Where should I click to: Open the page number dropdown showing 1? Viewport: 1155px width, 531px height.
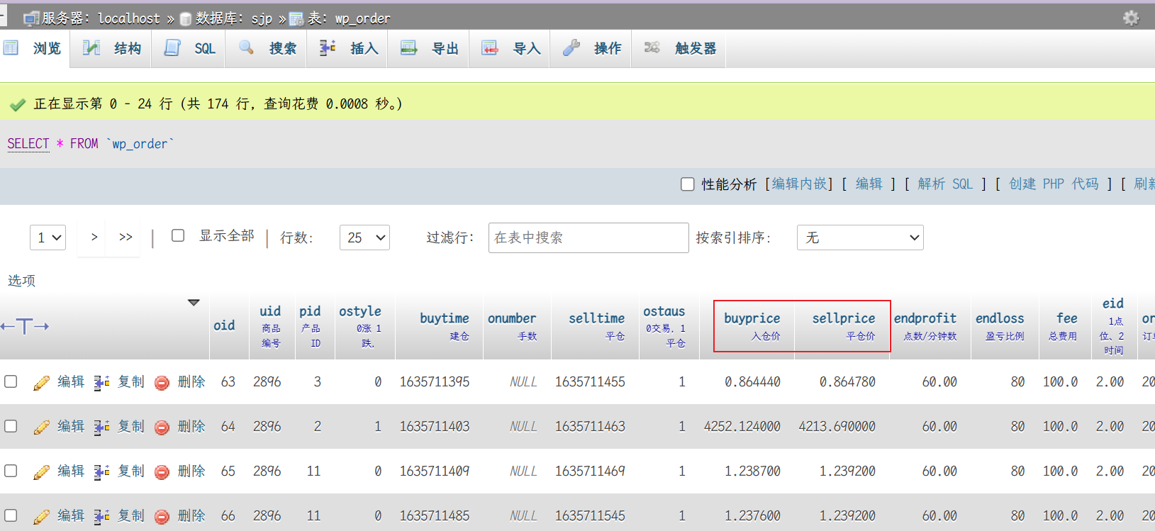48,237
